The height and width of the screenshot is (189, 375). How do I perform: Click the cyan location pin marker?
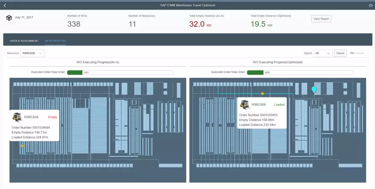314,89
